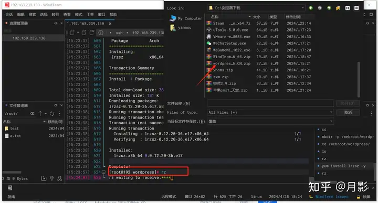Pin the 资源管理器 panel

[56, 23]
